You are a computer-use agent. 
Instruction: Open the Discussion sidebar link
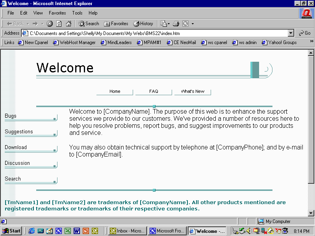pyautogui.click(x=31, y=164)
